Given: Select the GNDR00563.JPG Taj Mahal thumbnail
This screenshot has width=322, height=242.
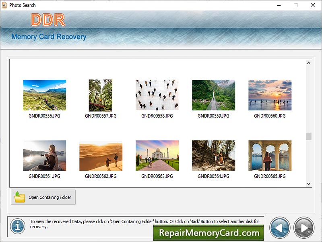Looking at the screenshot, I should [157, 155].
